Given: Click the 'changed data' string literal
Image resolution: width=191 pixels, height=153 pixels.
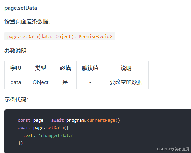Looking at the screenshot, I should (56, 135).
